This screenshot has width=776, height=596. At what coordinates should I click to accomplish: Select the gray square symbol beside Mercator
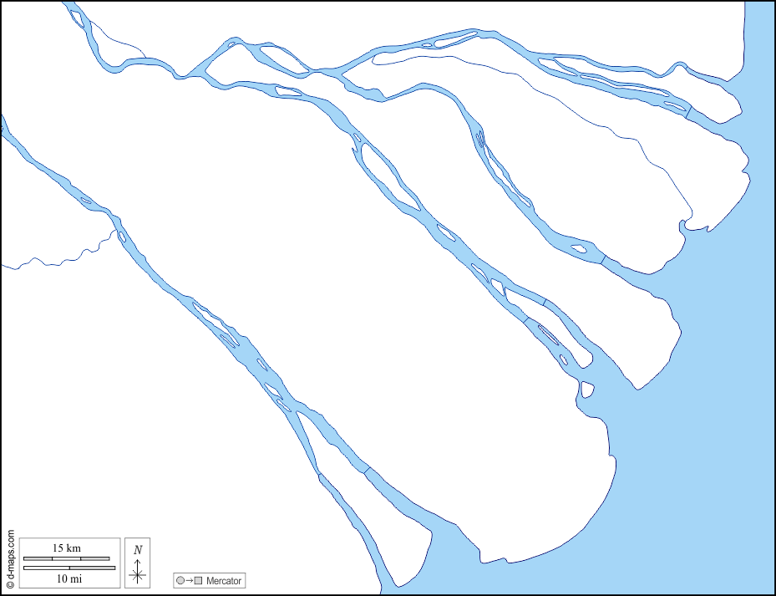click(x=199, y=580)
